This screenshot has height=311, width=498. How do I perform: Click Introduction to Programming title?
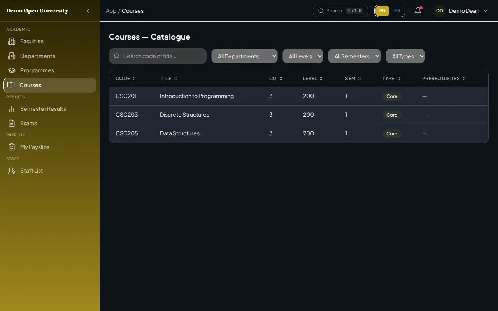point(197,96)
